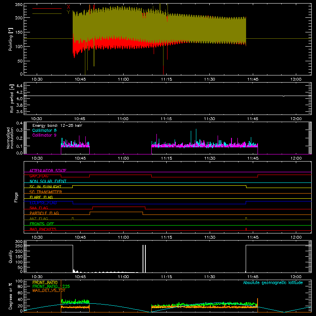The height and width of the screenshot is (316, 316).
Task: Click the 10:45 tick label under modulation plot
Action: pos(80,158)
